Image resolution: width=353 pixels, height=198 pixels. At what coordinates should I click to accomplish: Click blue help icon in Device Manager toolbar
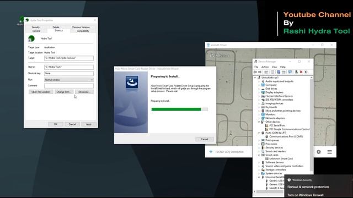[x=279, y=72]
